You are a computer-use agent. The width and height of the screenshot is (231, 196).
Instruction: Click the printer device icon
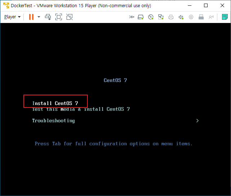pos(171,17)
